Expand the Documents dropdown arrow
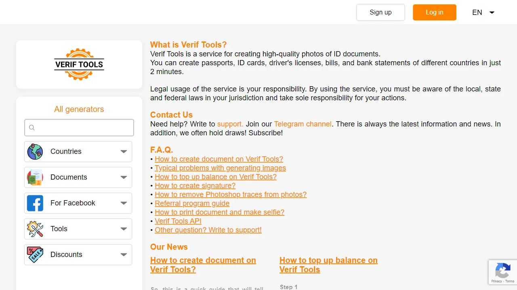 pos(124,177)
